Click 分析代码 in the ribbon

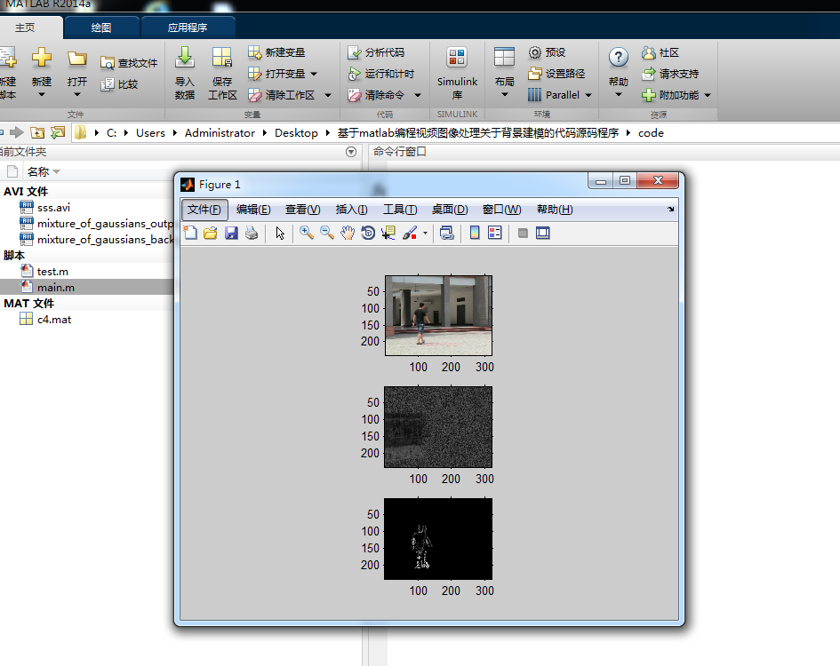coord(376,52)
